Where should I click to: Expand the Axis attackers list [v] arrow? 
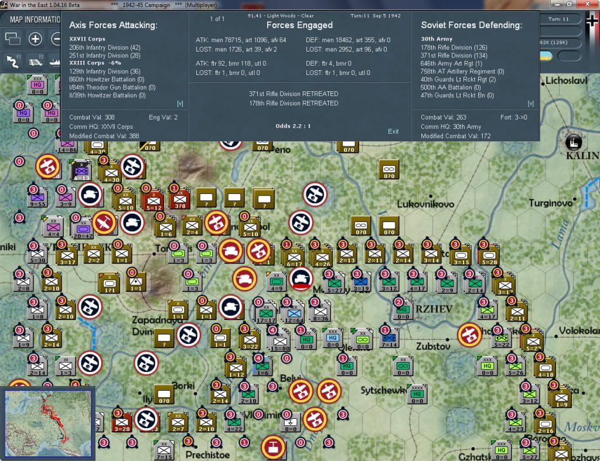pos(180,104)
